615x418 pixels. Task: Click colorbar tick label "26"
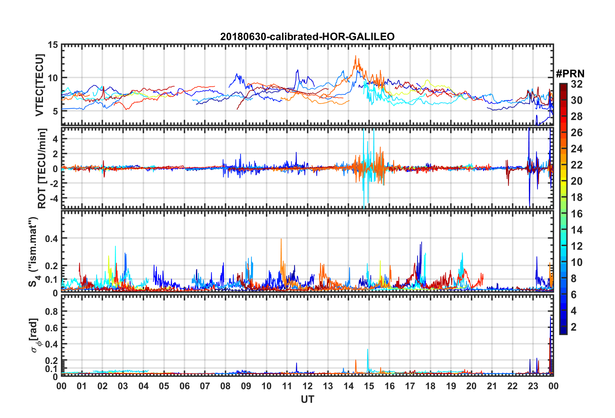577,133
